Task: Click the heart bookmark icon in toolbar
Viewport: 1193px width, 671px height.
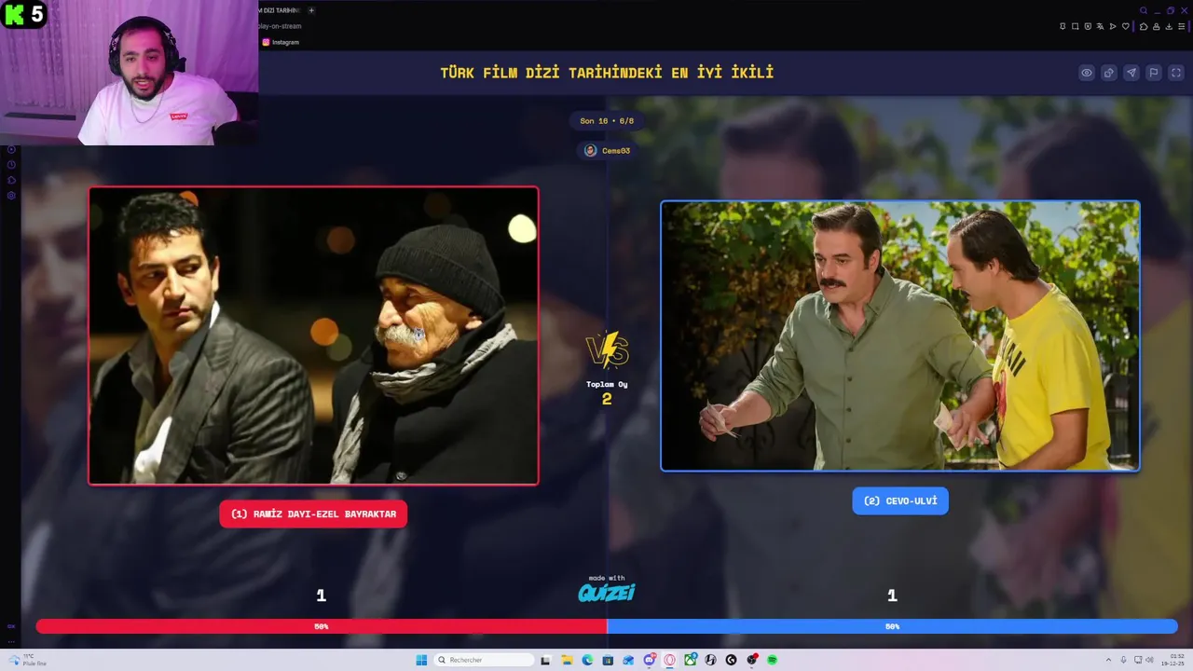Action: click(x=1126, y=26)
